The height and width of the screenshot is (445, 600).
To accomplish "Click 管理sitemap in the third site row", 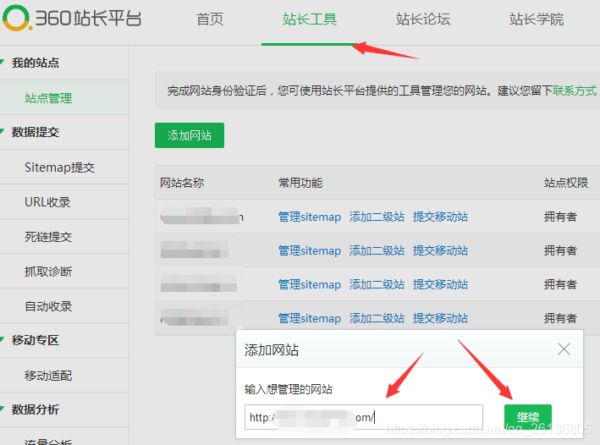I will click(310, 284).
